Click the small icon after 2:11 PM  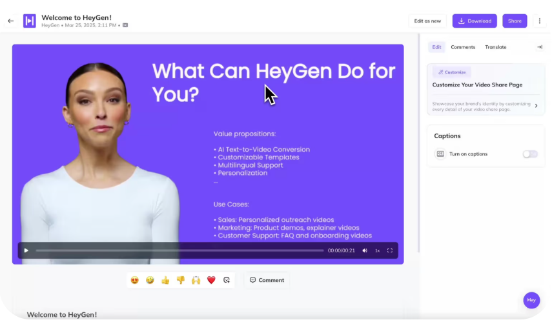click(x=125, y=25)
